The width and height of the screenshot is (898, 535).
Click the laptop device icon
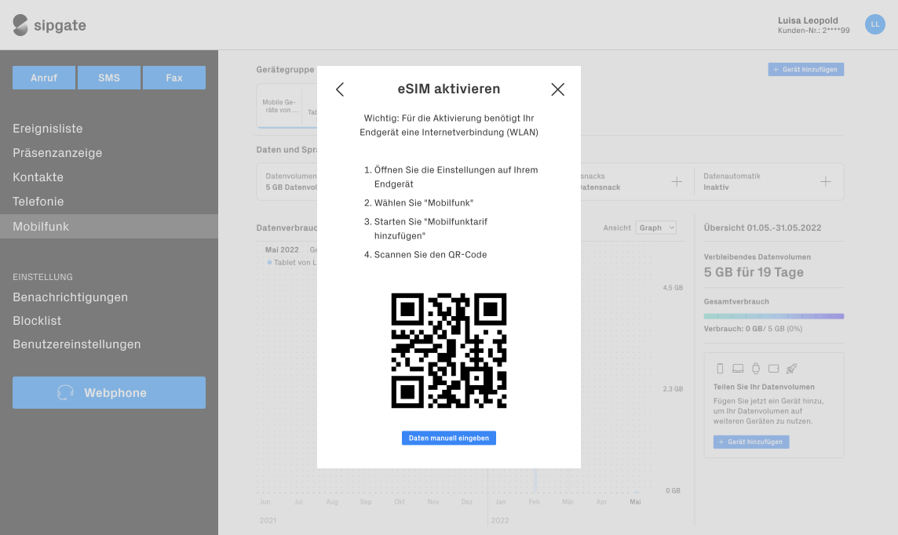pyautogui.click(x=738, y=369)
